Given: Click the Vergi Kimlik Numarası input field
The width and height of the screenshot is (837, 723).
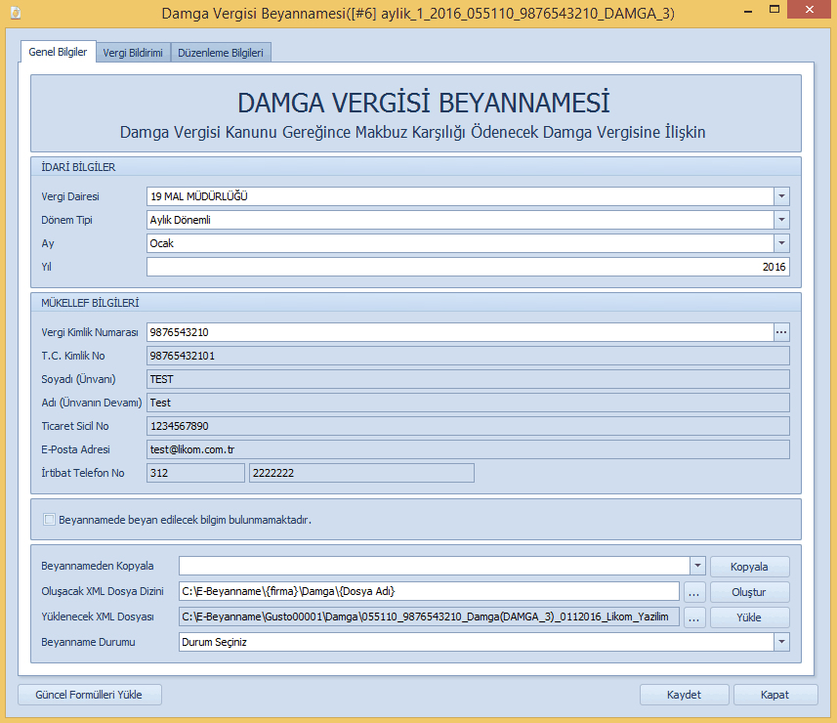Looking at the screenshot, I should (460, 332).
